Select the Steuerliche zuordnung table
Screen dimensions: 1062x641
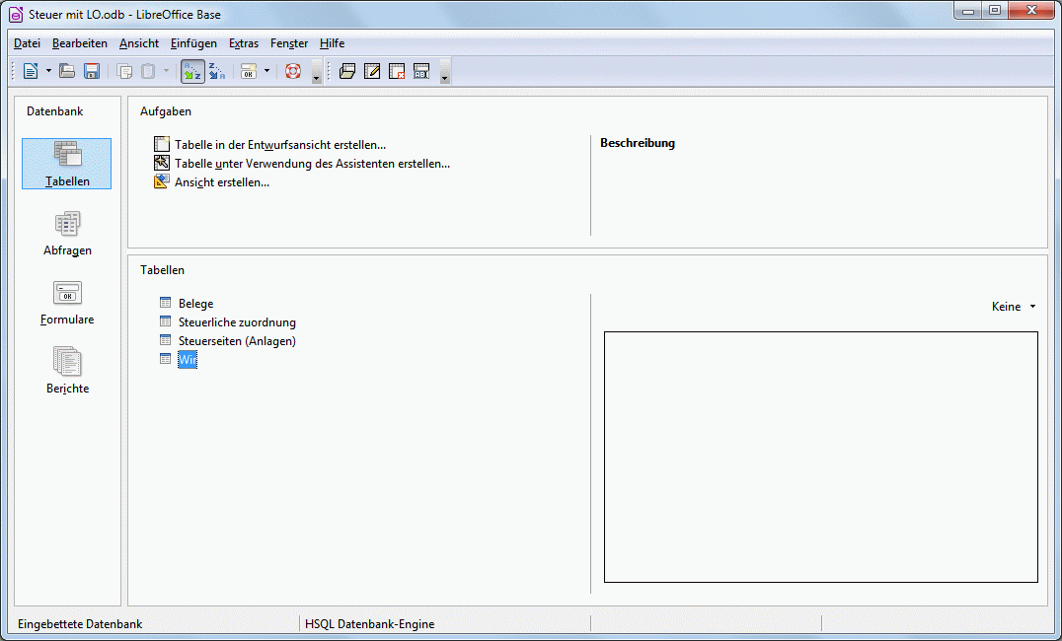(237, 322)
